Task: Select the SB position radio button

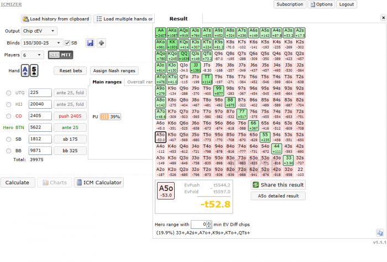Action: pos(9,139)
